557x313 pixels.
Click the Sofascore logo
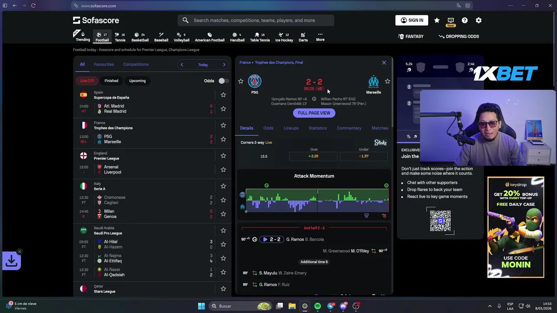click(x=96, y=20)
